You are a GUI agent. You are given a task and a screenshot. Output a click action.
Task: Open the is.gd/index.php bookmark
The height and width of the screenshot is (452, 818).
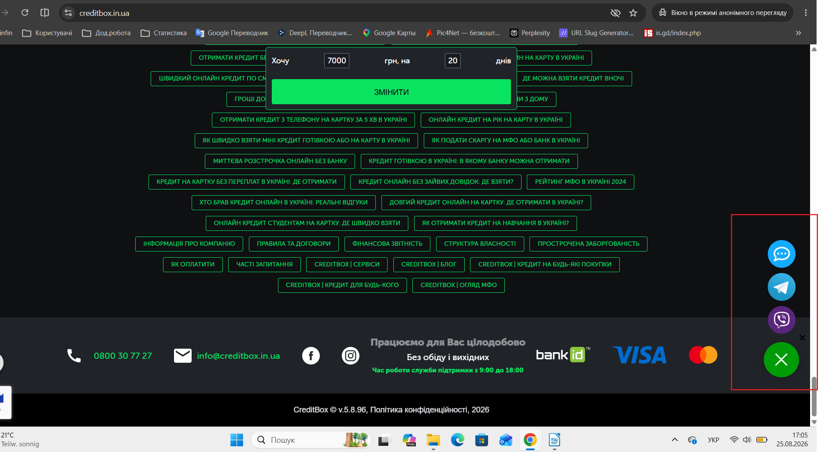(673, 33)
